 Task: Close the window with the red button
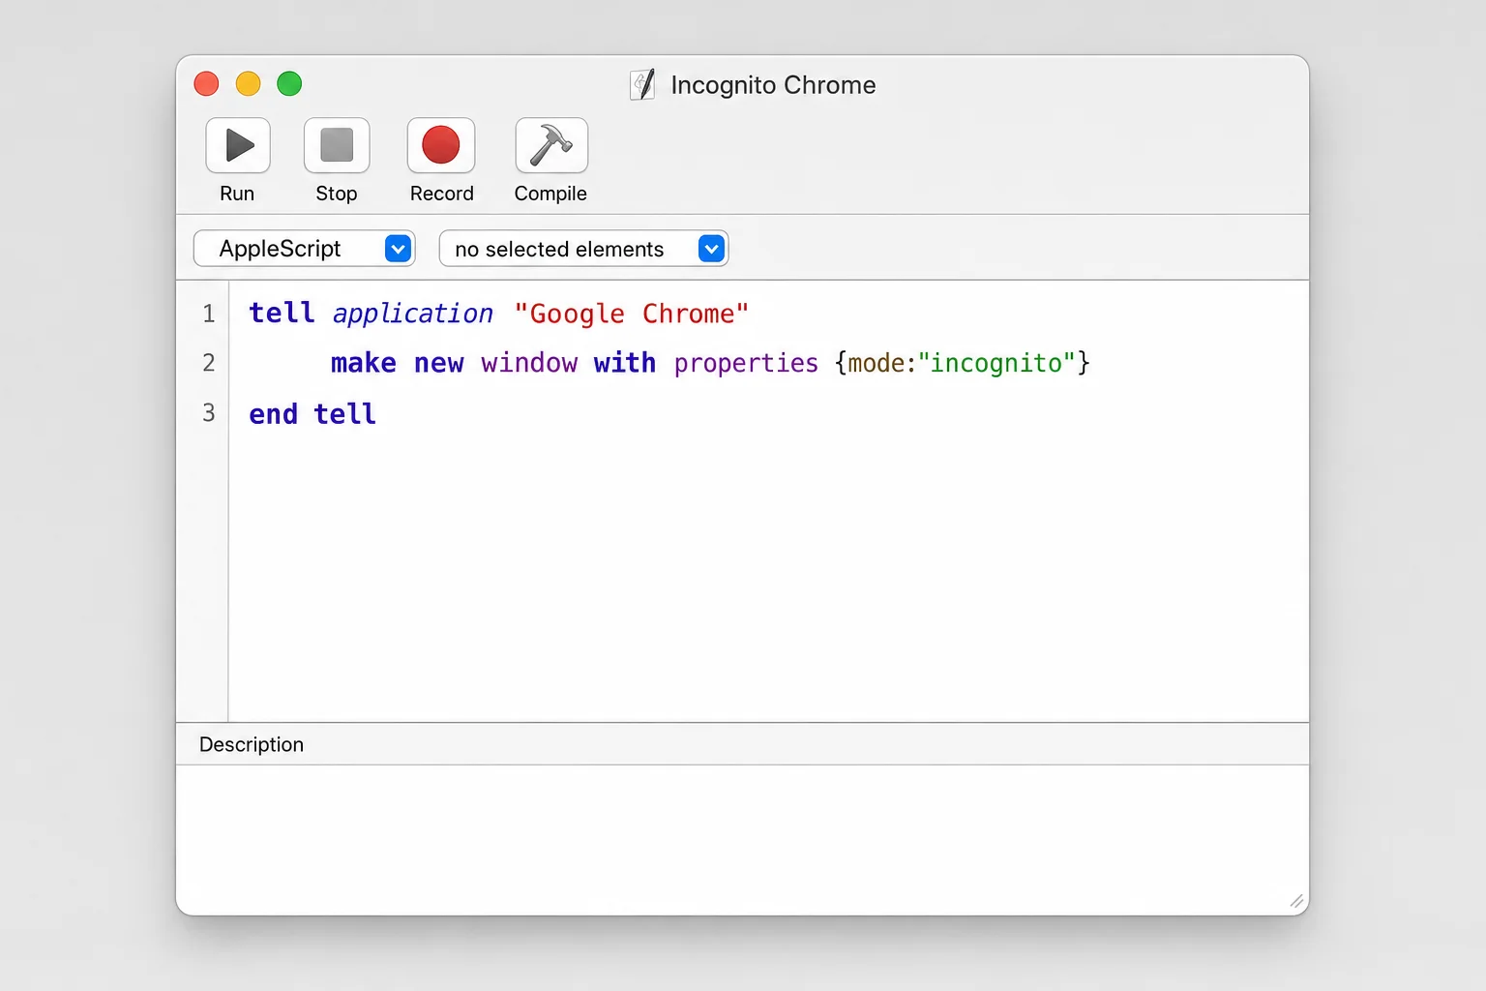tap(206, 84)
